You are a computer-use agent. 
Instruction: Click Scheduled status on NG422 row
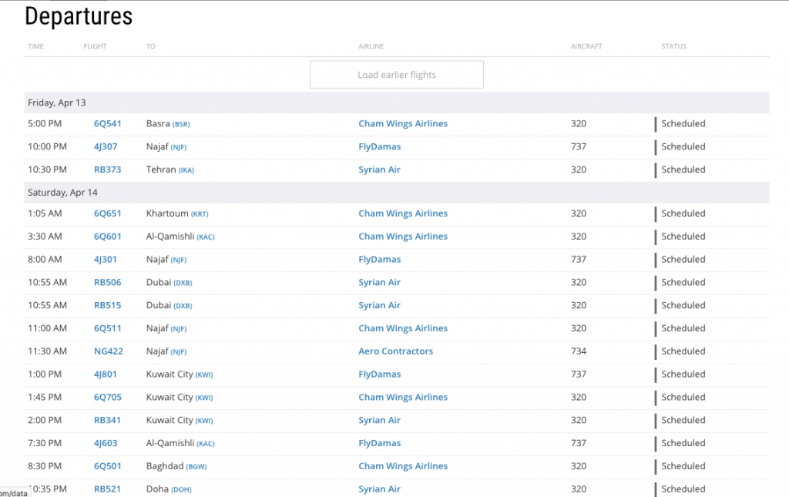click(683, 351)
